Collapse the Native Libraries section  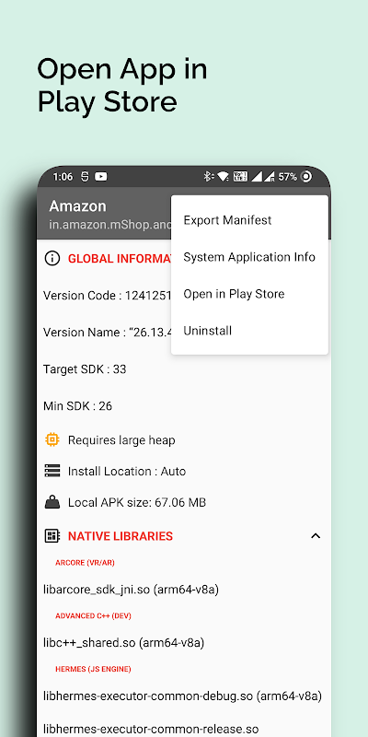[x=316, y=536]
